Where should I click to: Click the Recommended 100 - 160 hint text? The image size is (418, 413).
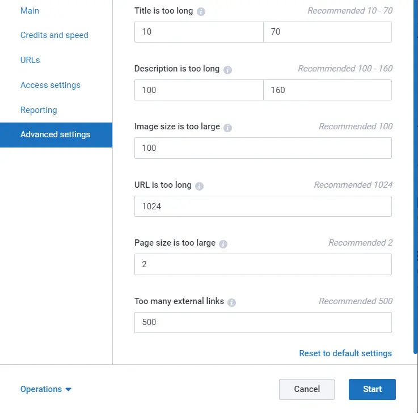[x=345, y=69]
